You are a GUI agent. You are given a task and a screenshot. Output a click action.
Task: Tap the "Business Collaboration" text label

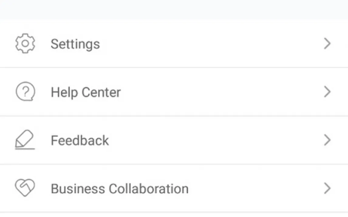(x=119, y=189)
